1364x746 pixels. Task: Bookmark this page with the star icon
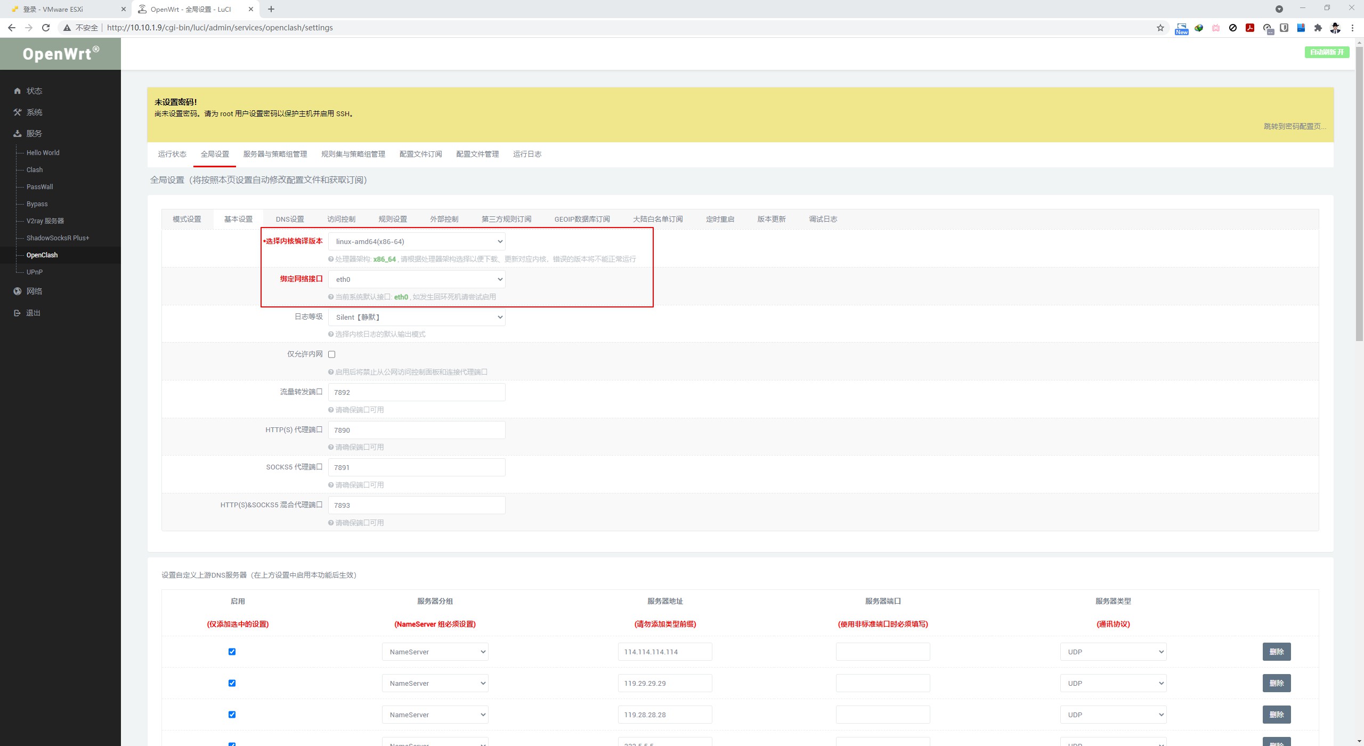pyautogui.click(x=1160, y=28)
